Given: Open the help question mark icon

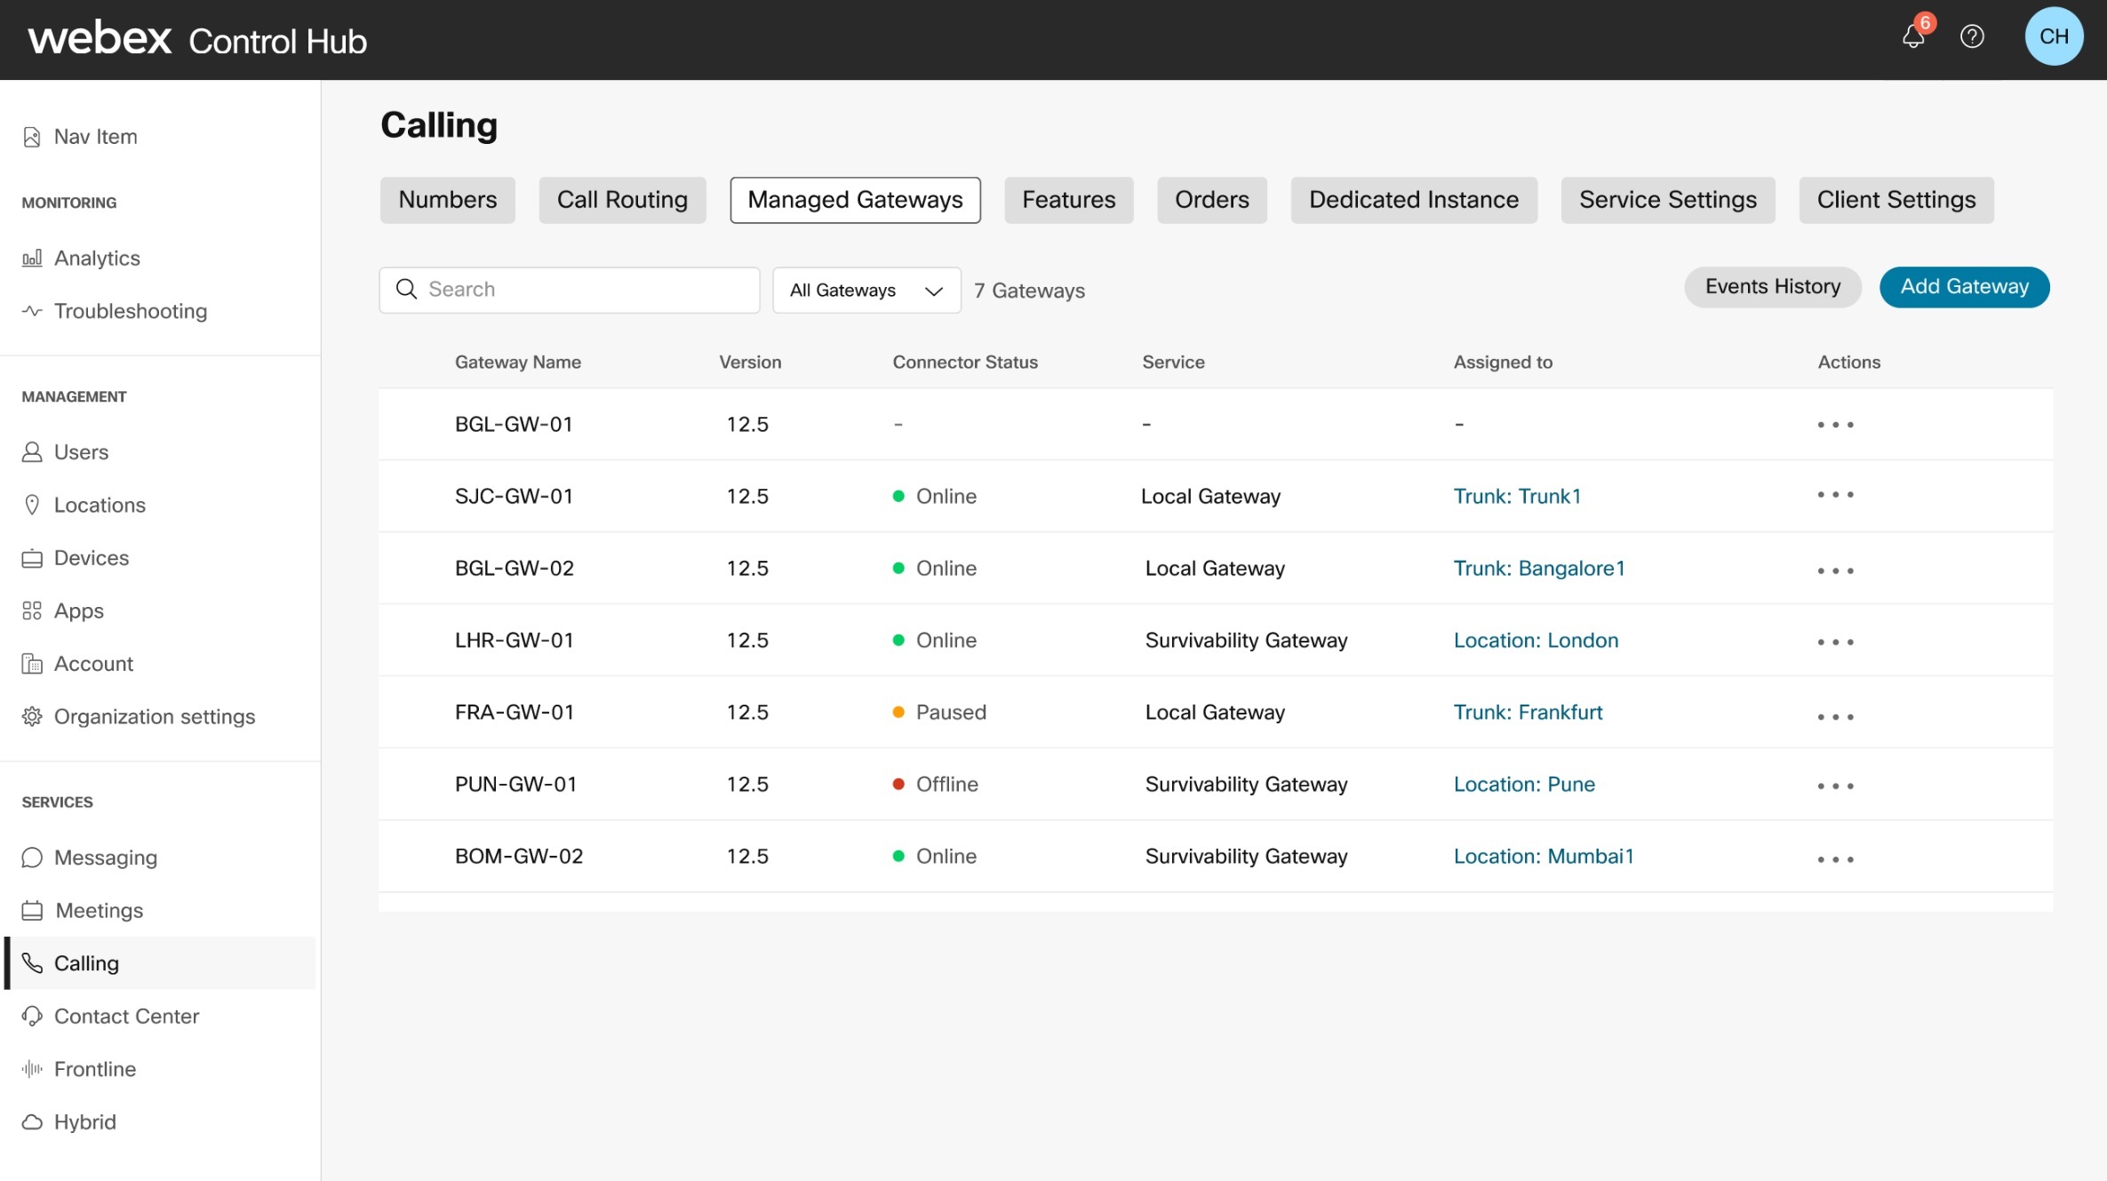Looking at the screenshot, I should pos(1972,36).
